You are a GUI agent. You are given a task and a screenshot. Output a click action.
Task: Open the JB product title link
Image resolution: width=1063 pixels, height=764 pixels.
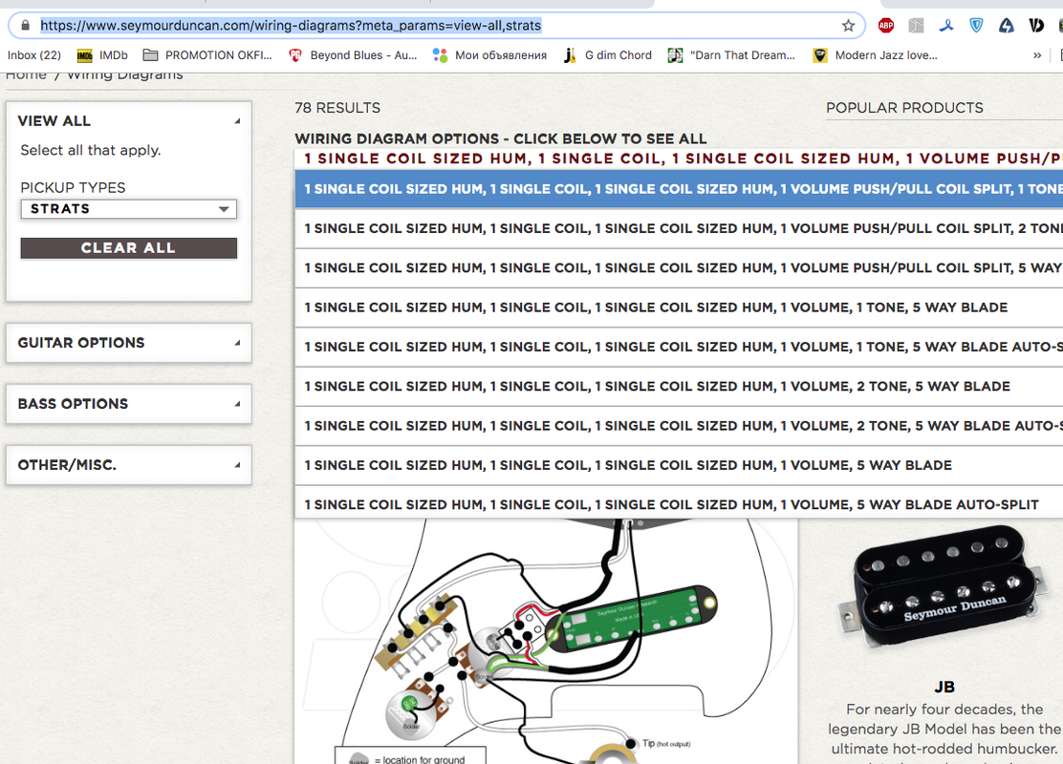coord(944,687)
